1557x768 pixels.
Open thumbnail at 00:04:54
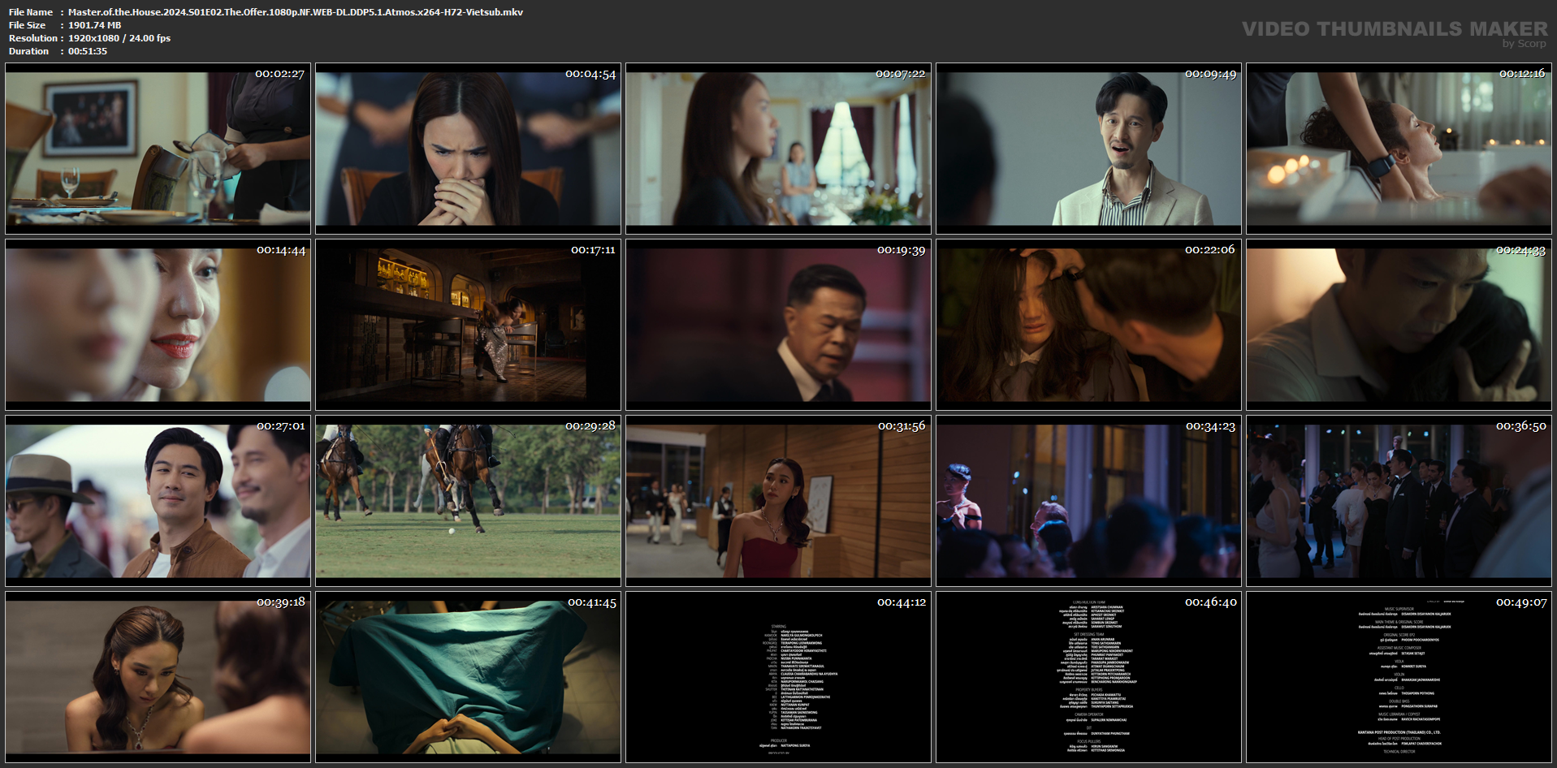coord(468,149)
